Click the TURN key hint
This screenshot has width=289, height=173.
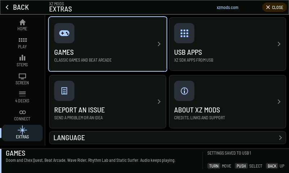tap(214, 166)
